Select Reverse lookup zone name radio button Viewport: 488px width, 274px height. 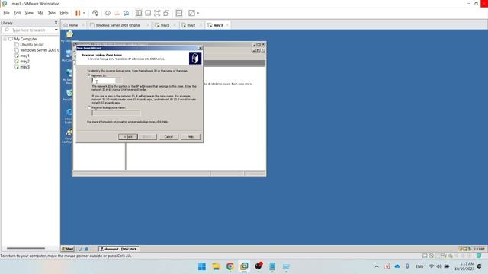89,107
